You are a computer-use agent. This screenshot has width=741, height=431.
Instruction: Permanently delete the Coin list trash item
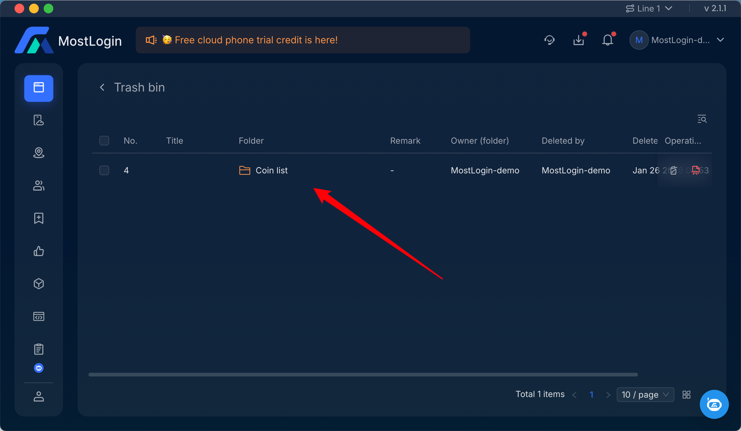[696, 170]
